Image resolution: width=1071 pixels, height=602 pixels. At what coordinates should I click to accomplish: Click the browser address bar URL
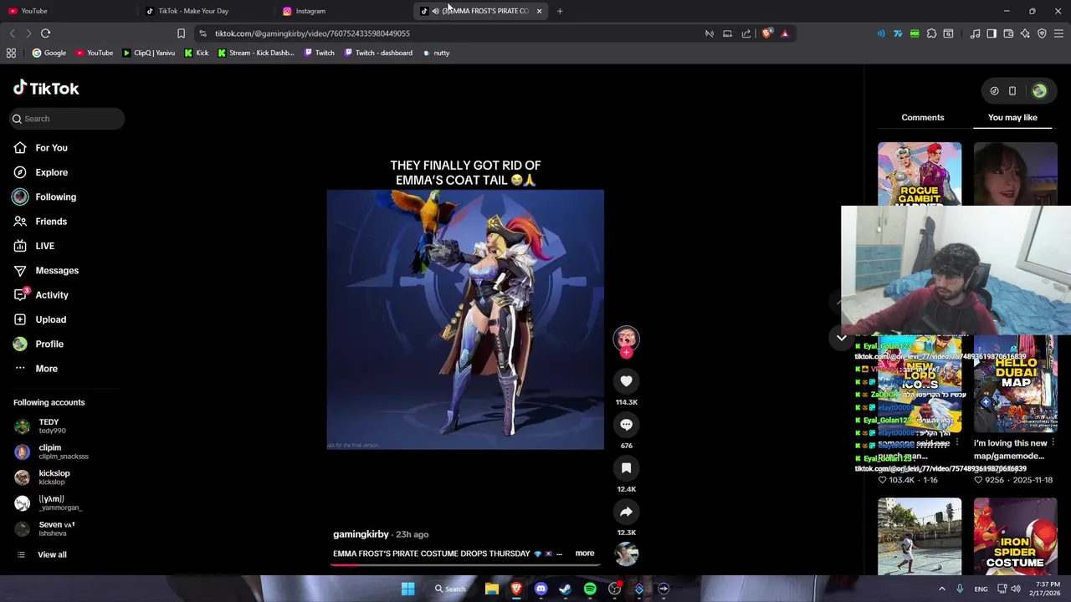[312, 33]
